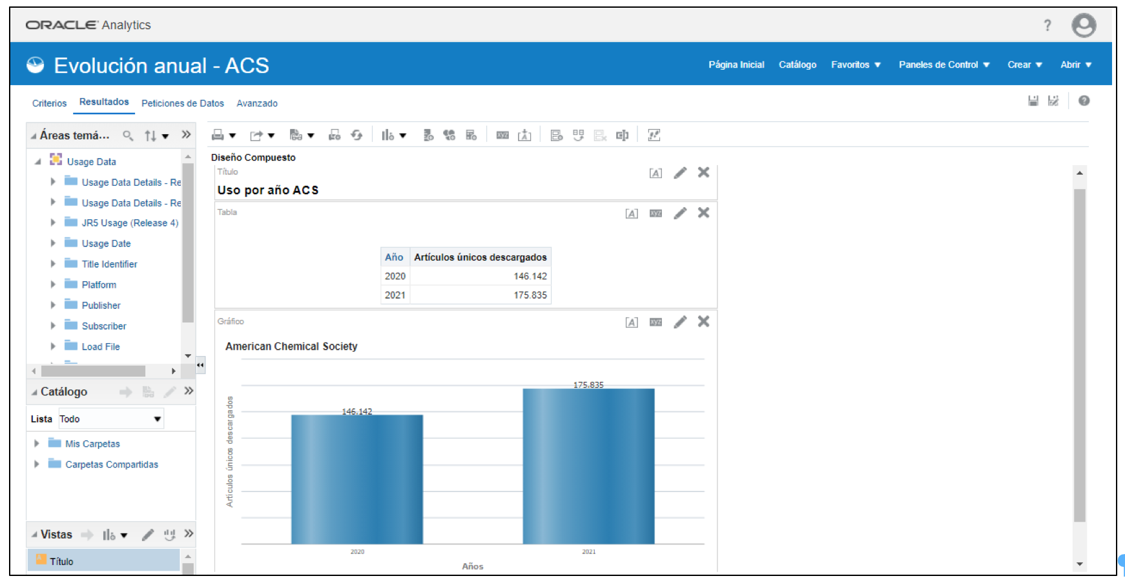The image size is (1125, 585).
Task: Go to Página Inicial link
Action: (x=736, y=64)
